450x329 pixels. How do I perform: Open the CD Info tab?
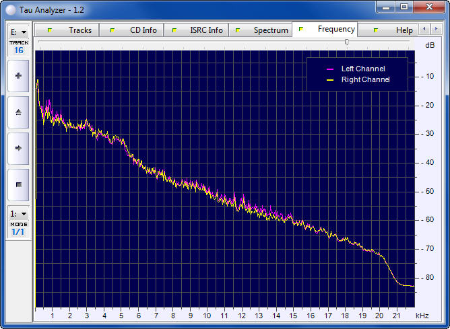click(135, 30)
